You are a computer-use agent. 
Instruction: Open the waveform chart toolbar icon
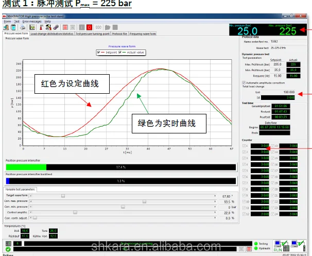click(x=31, y=27)
